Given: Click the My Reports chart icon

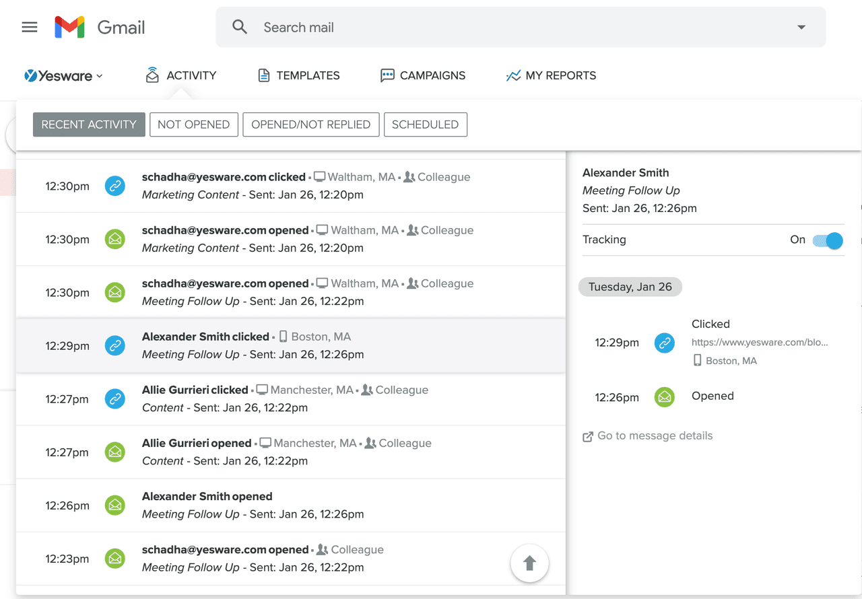Looking at the screenshot, I should [x=513, y=75].
